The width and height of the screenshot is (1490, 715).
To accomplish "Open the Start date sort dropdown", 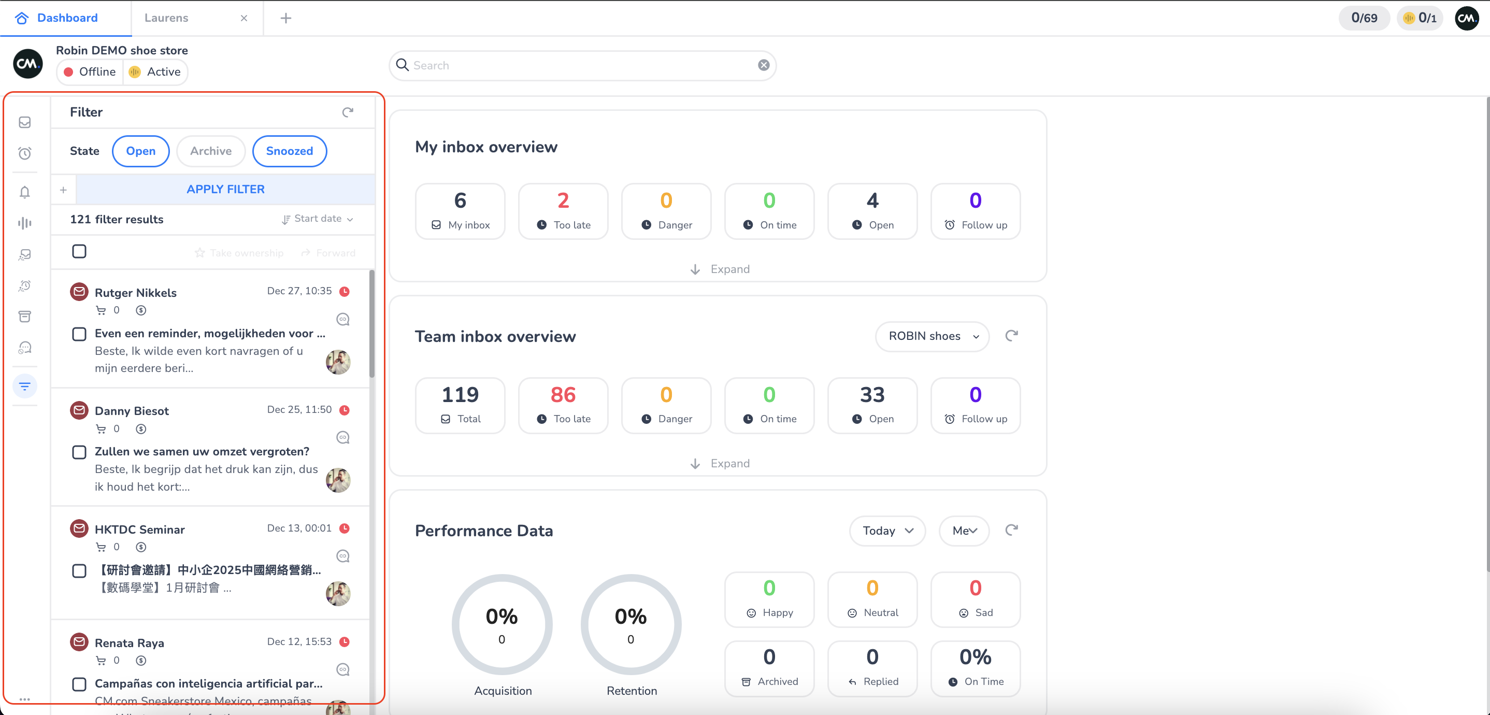I will pos(318,219).
